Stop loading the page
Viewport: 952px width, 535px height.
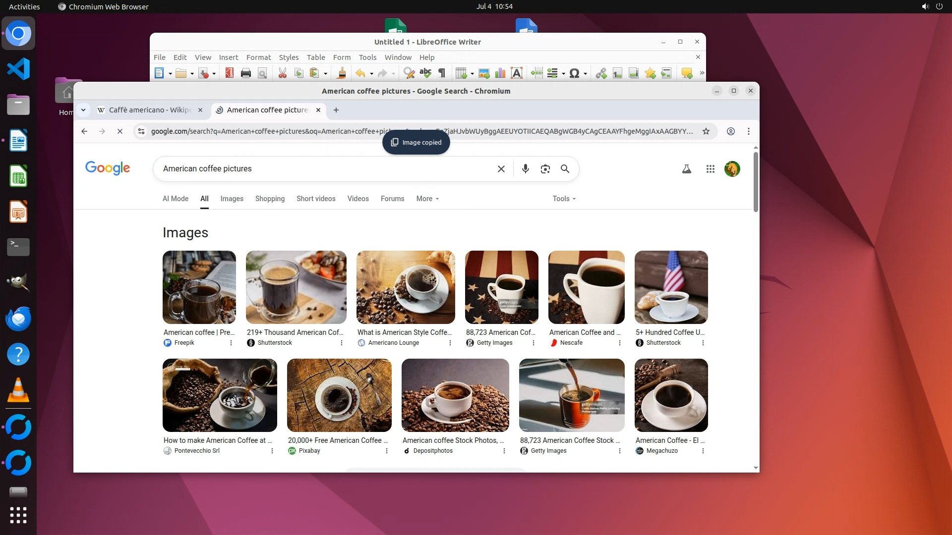[119, 131]
